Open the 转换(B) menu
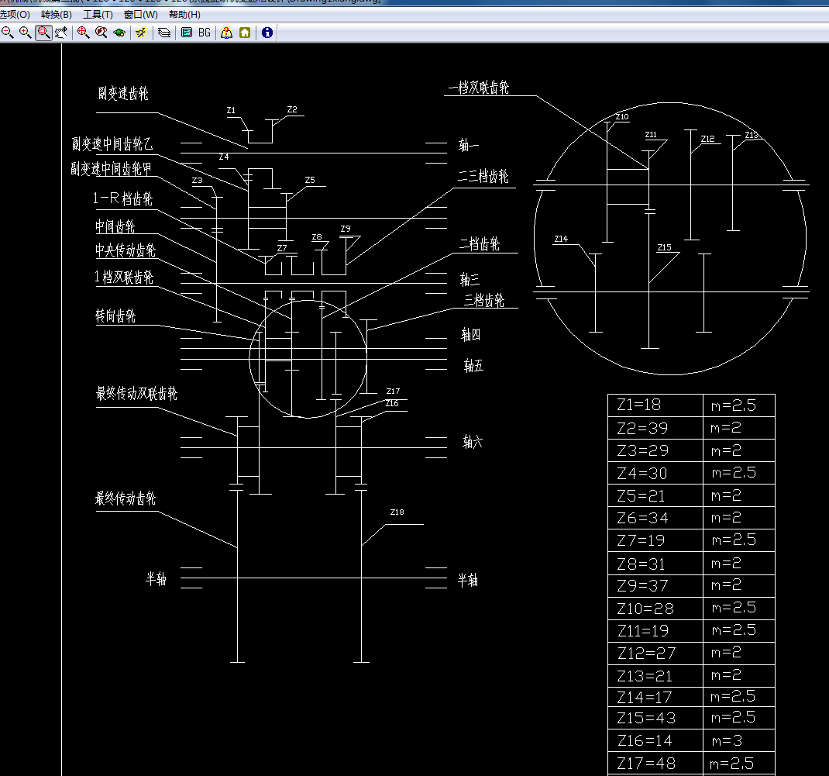This screenshot has width=829, height=776. click(56, 15)
